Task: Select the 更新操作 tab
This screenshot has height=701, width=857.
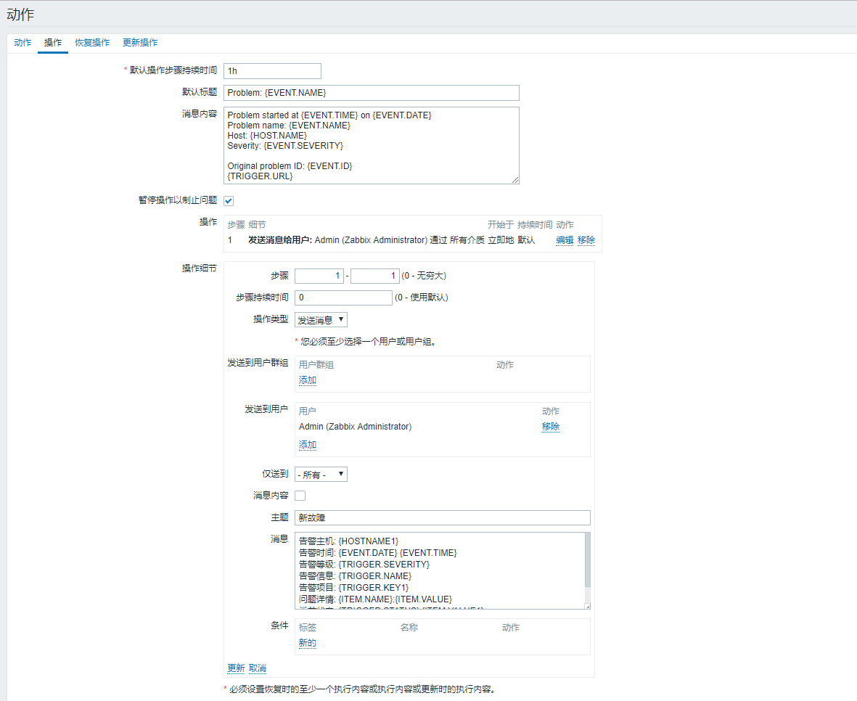Action: click(x=140, y=43)
